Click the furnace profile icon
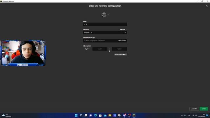Screen dimensions: 210x118 104,15
